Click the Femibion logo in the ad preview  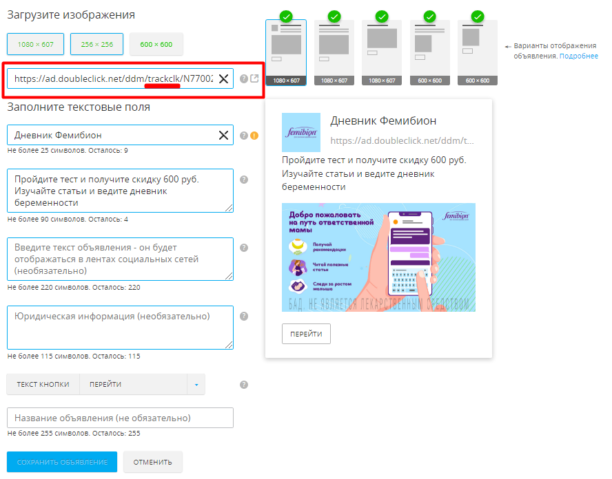301,133
